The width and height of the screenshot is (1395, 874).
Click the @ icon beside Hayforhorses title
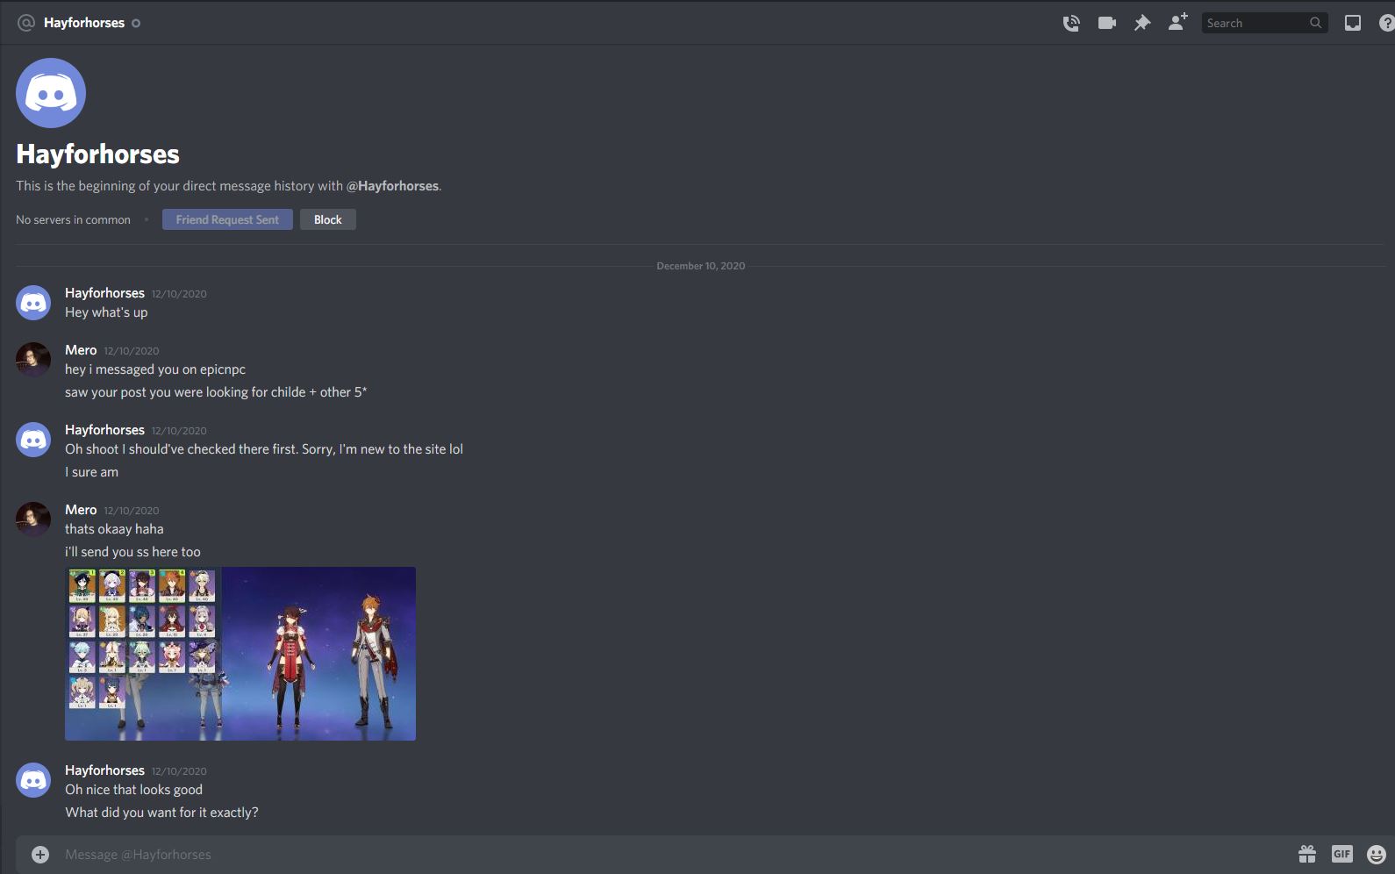[26, 23]
